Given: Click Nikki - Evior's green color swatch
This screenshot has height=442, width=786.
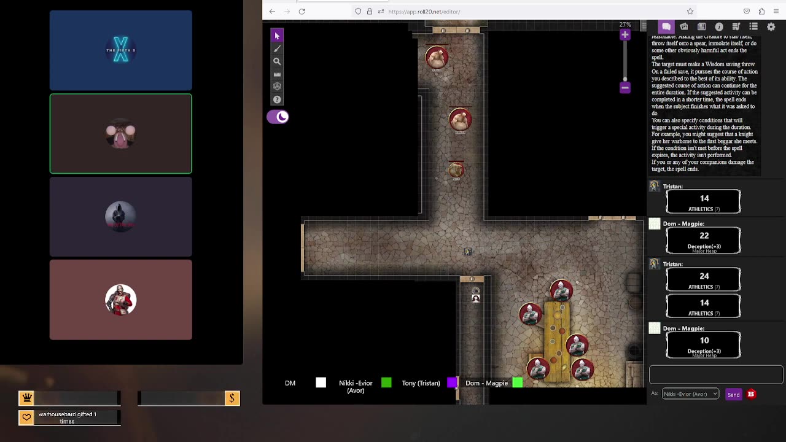Looking at the screenshot, I should point(386,383).
